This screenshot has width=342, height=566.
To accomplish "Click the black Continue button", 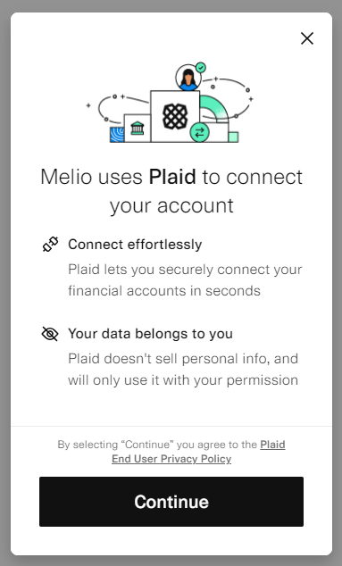I will tap(171, 502).
